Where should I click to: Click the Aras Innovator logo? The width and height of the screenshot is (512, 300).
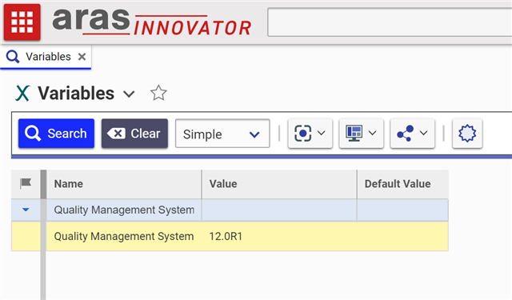click(x=152, y=22)
